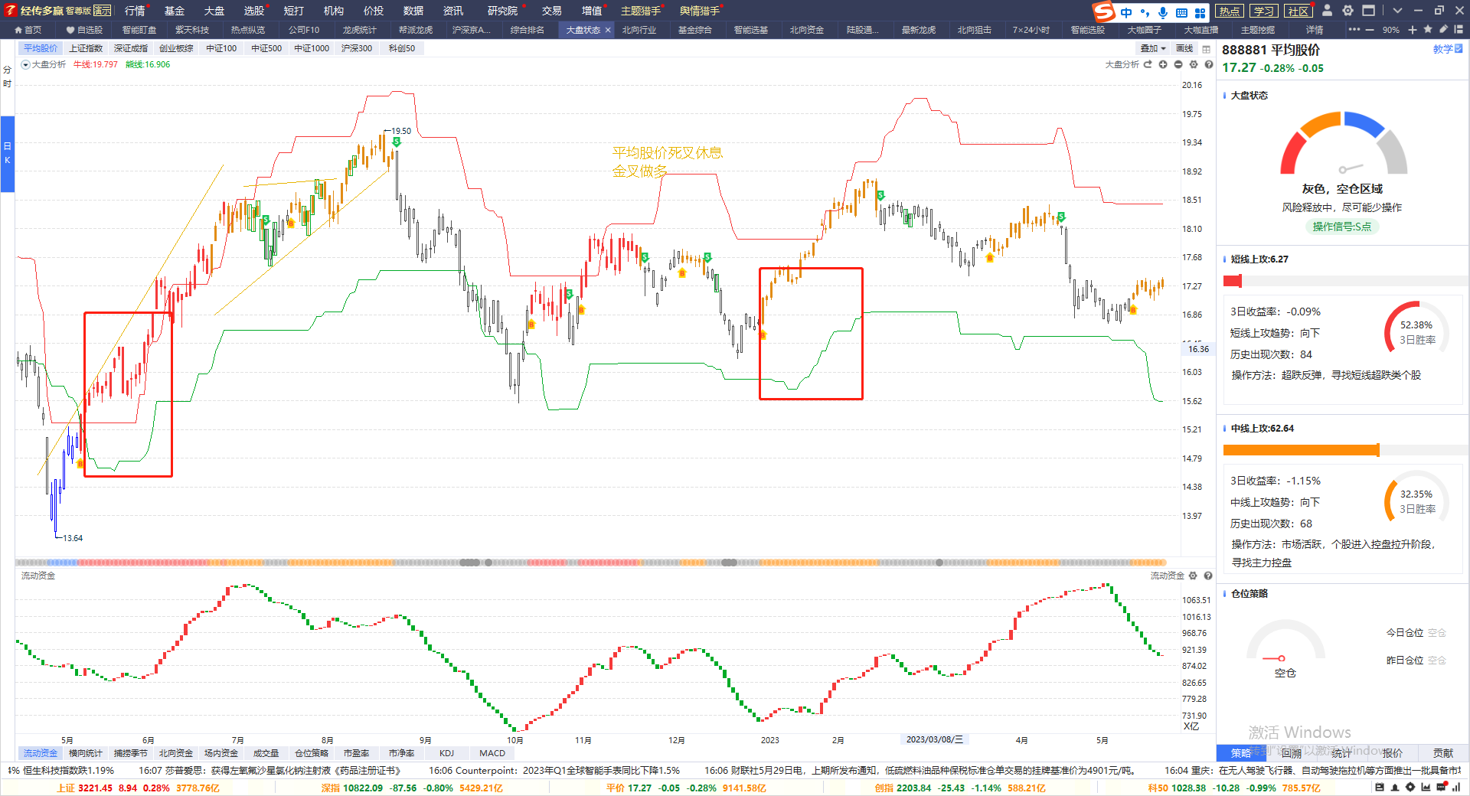Open the main chart help question icon

pyautogui.click(x=1209, y=64)
